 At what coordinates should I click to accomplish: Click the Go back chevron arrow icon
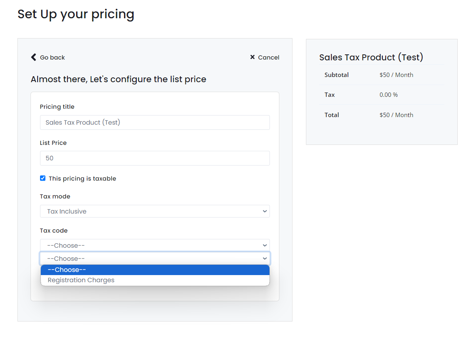click(33, 57)
